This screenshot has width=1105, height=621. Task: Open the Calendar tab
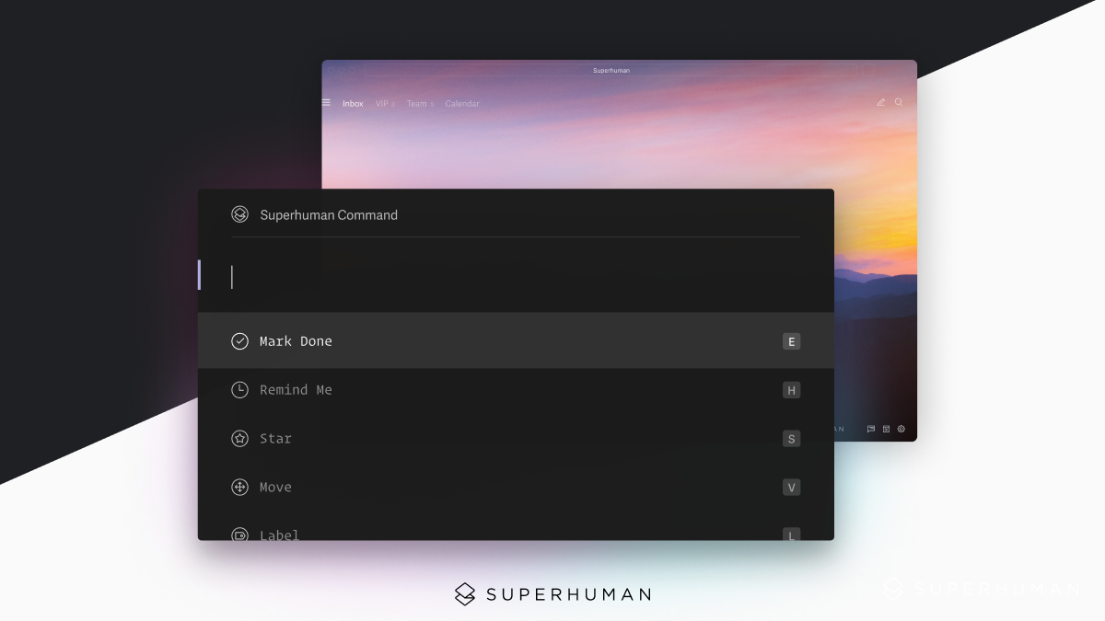(x=462, y=104)
